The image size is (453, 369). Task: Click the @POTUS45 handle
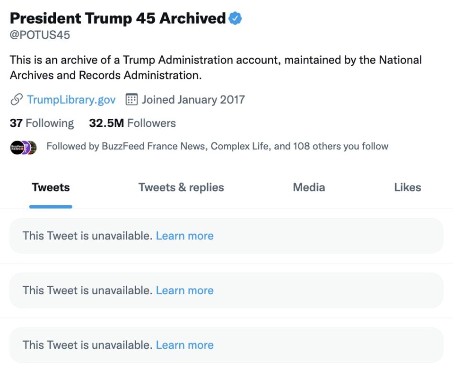click(x=40, y=35)
